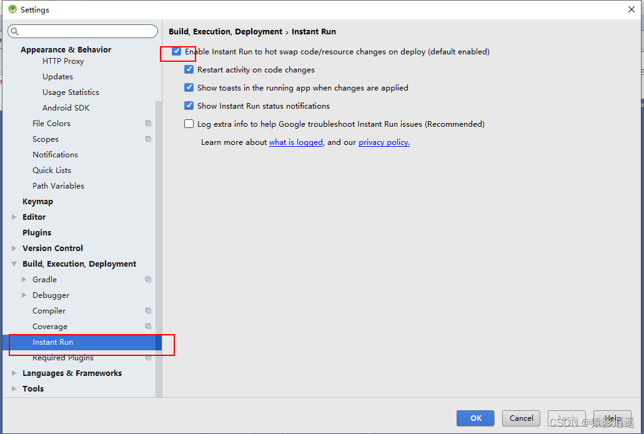The height and width of the screenshot is (434, 644).
Task: Toggle Show toasts in the running app
Action: [x=189, y=87]
